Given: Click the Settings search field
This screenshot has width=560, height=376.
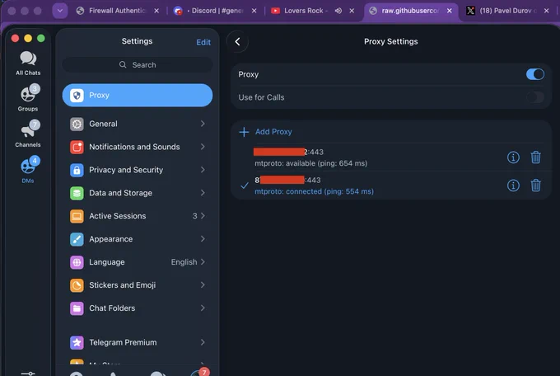Looking at the screenshot, I should coord(138,65).
